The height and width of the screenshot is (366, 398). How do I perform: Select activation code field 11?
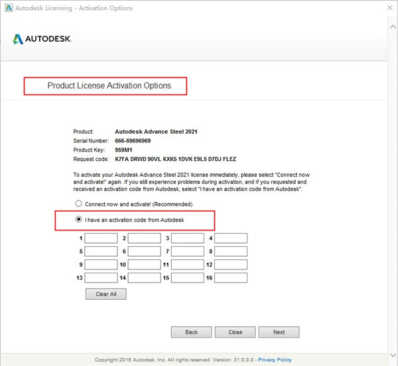[x=188, y=265]
